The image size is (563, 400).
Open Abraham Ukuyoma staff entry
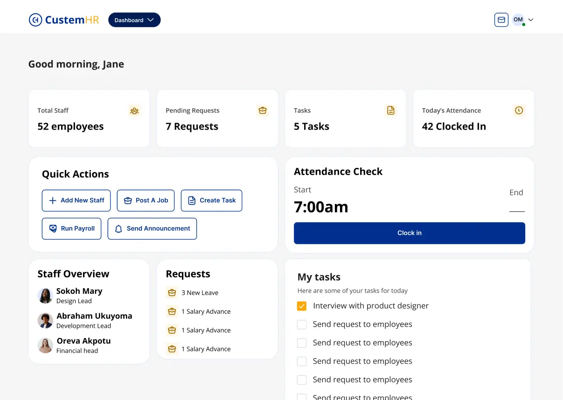tap(94, 320)
